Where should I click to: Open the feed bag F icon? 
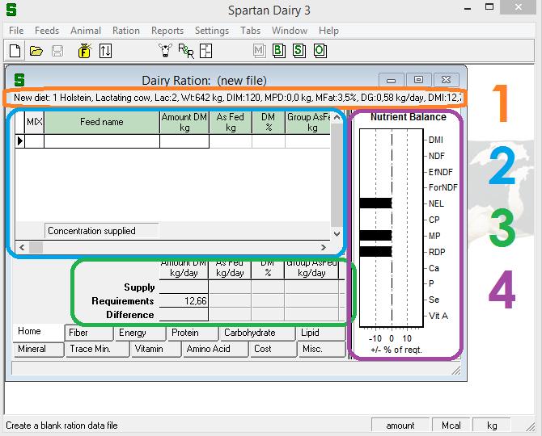pyautogui.click(x=84, y=51)
